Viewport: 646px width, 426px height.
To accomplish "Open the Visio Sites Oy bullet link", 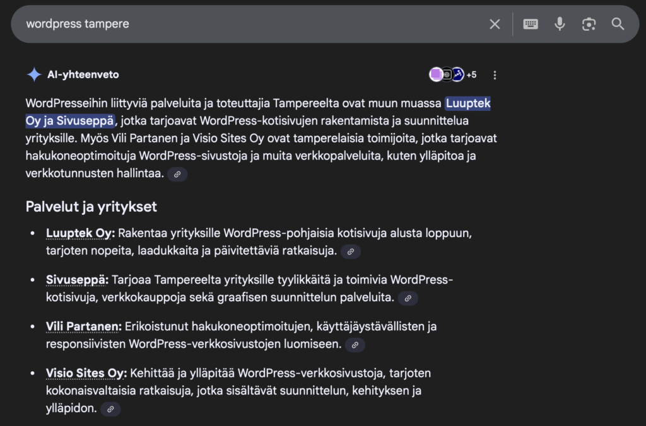I will [86, 373].
